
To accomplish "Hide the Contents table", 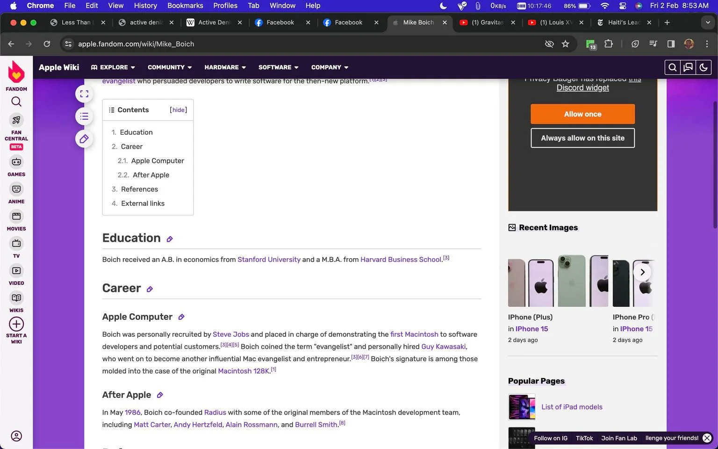I will [178, 110].
